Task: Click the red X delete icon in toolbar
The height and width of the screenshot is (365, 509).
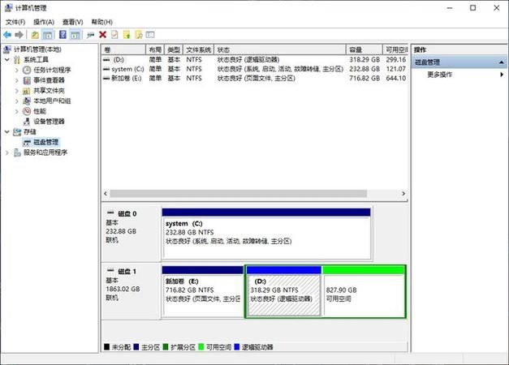Action: click(x=102, y=35)
